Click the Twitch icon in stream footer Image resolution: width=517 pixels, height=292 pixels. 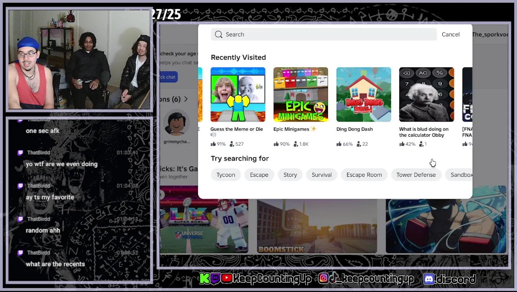215,279
